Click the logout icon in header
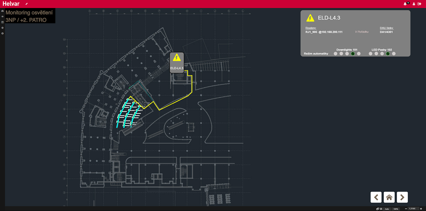The image size is (426, 211). tap(419, 4)
